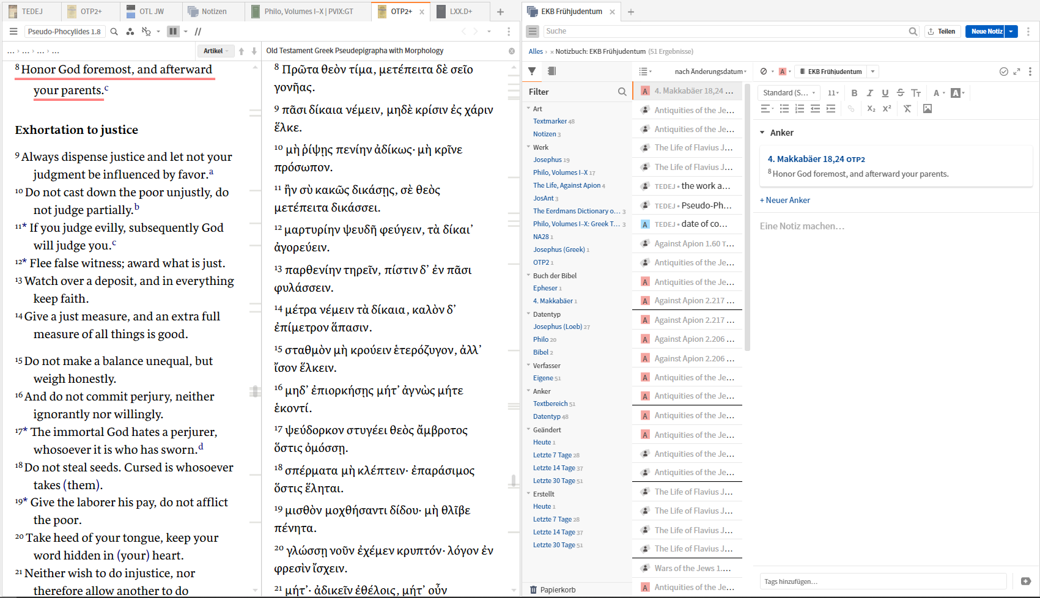The image size is (1040, 598).
Task: Toggle multi-column view for the resource
Action: [x=174, y=31]
